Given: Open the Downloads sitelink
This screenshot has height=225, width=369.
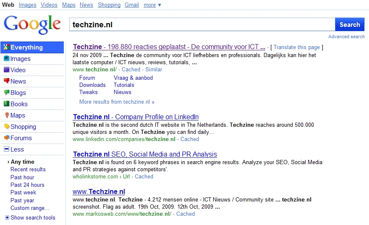Looking at the screenshot, I should (x=92, y=85).
